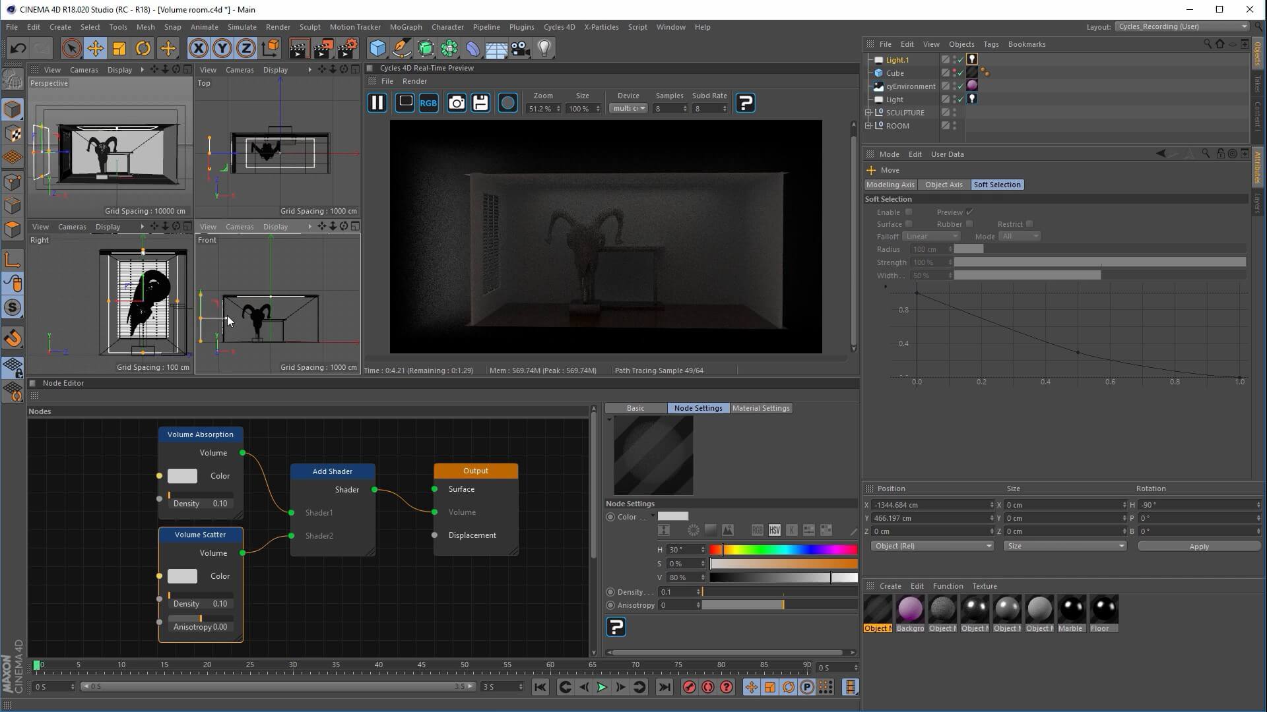Open the Object (Rel) coordinate dropdown
1267x712 pixels.
[x=932, y=546]
